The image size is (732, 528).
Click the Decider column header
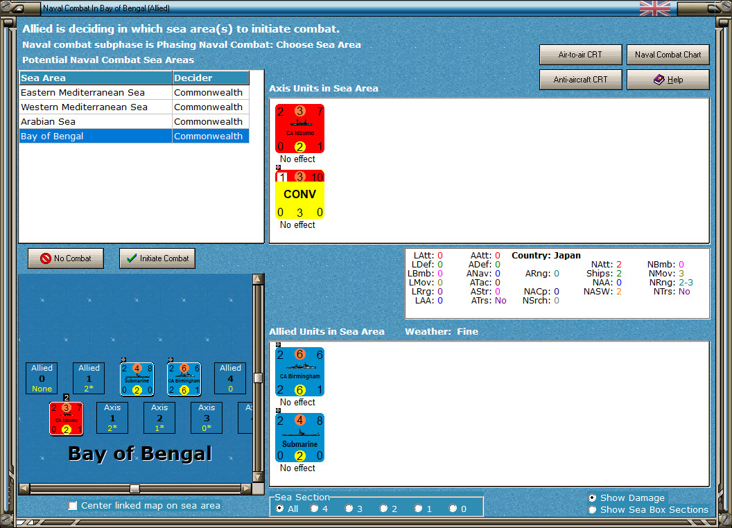pos(211,78)
